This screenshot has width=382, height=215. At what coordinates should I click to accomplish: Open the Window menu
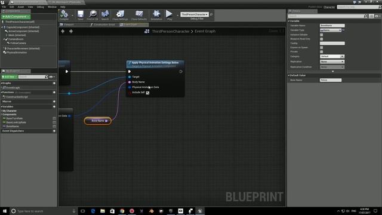pos(52,7)
